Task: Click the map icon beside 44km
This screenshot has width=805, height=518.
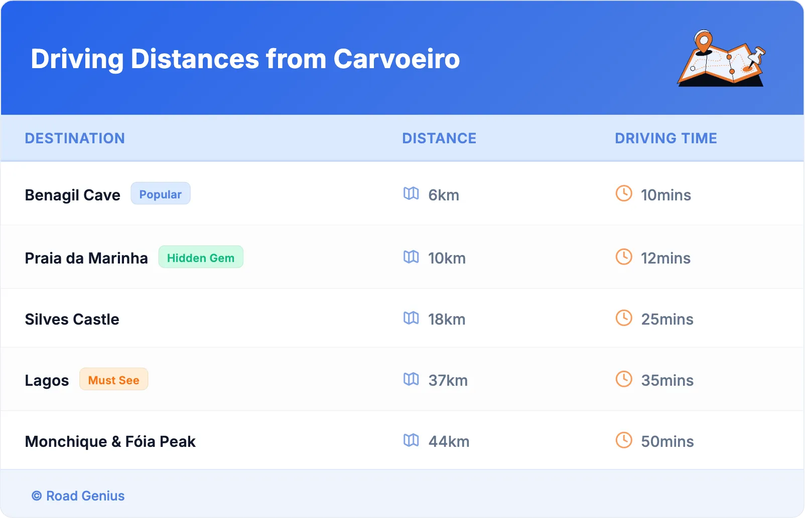Action: tap(411, 440)
